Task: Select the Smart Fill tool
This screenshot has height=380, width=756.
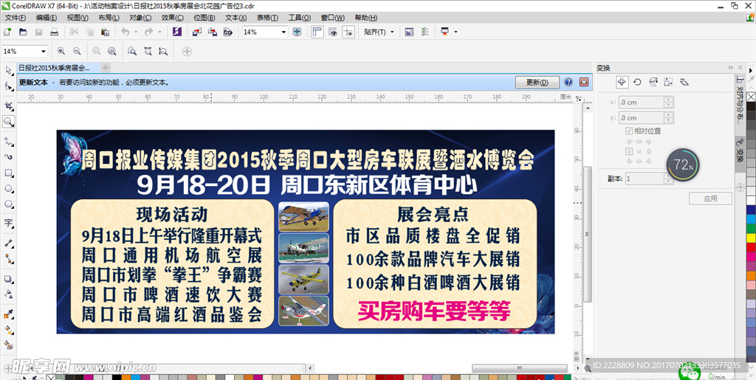Action: pos(8,345)
